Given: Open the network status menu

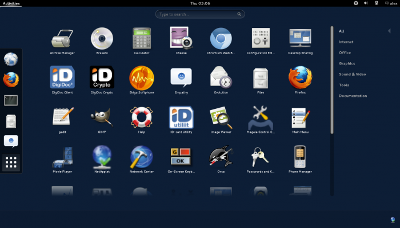Looking at the screenshot, I should coord(376,3).
